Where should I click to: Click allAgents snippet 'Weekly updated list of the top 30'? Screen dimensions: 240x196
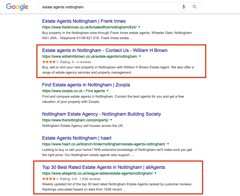(x=117, y=187)
